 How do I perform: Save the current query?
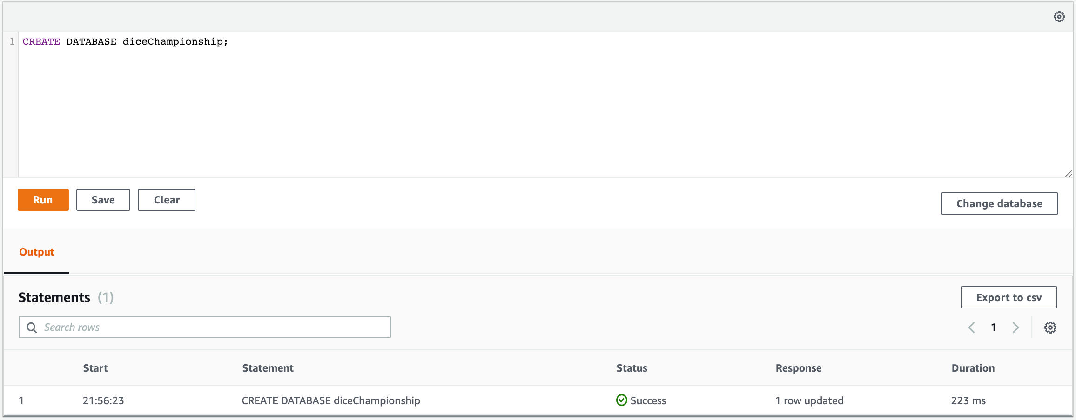[103, 200]
